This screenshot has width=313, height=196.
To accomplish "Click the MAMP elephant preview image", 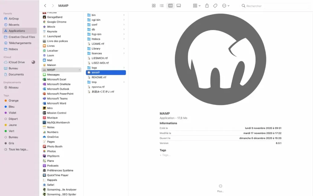I will tap(220, 59).
